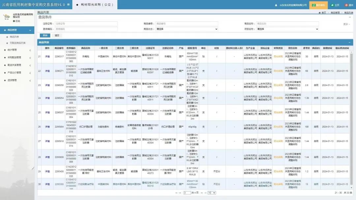
Task: Click the 清空 clear button
Action: click(x=57, y=35)
